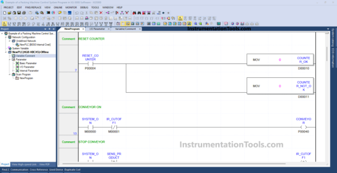Toggle the highlighted Esc mode icon in the second toolbar row
The image size is (337, 173).
[x=181, y=18]
